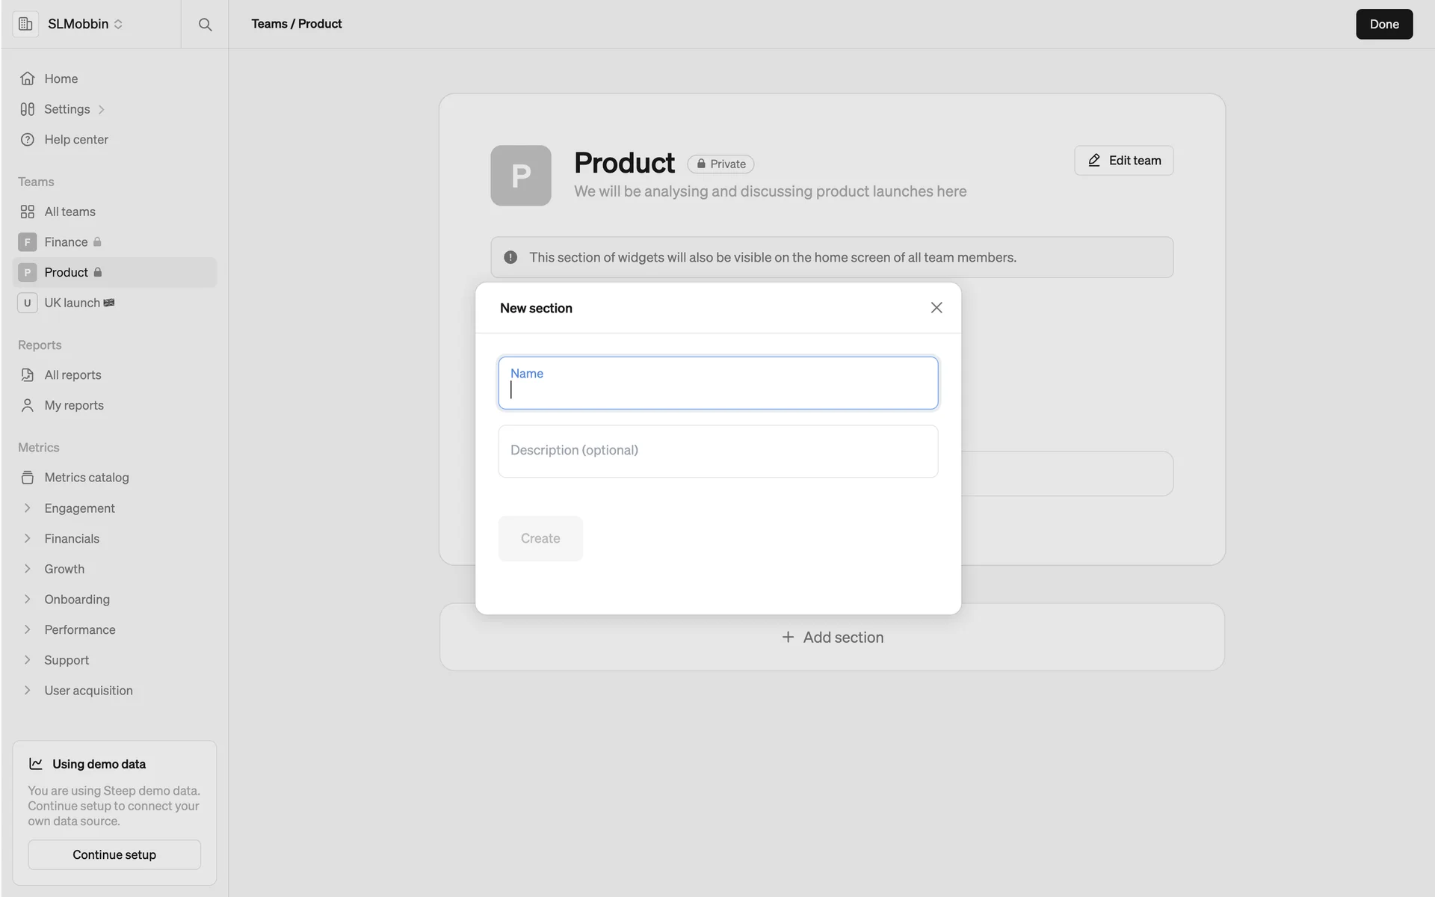
Task: Click the Metrics catalog icon
Action: pyautogui.click(x=28, y=478)
